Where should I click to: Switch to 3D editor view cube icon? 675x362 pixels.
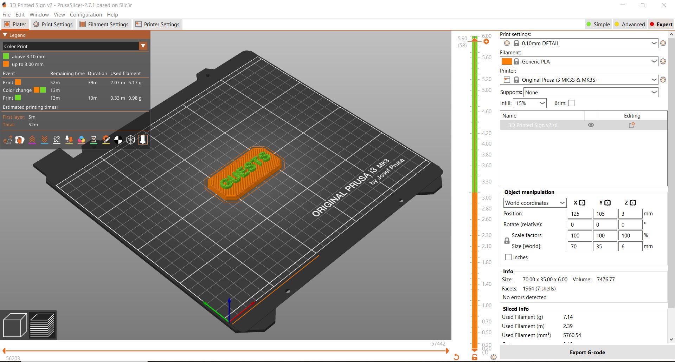click(15, 325)
